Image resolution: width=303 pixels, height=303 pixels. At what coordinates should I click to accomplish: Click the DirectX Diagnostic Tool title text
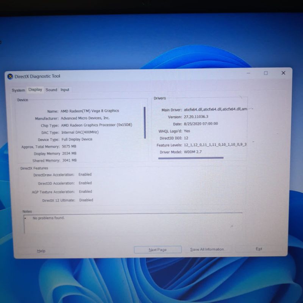[x=37, y=77]
